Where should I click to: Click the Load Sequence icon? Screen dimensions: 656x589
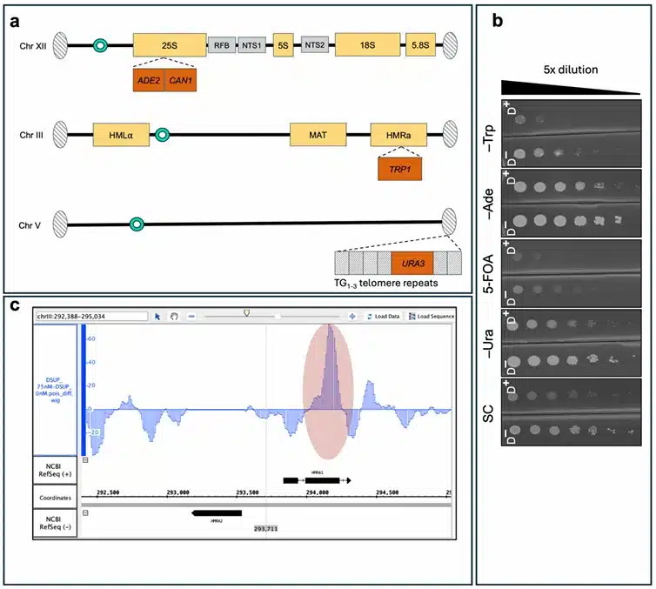412,317
